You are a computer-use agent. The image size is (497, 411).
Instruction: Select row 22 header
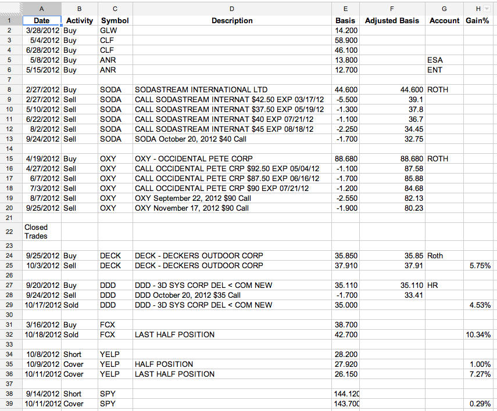(x=9, y=232)
